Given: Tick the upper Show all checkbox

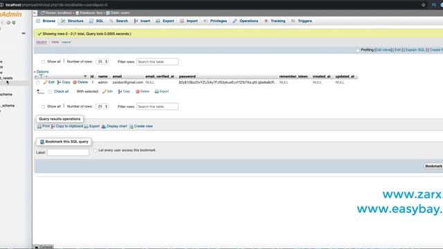Looking at the screenshot, I should [43, 62].
